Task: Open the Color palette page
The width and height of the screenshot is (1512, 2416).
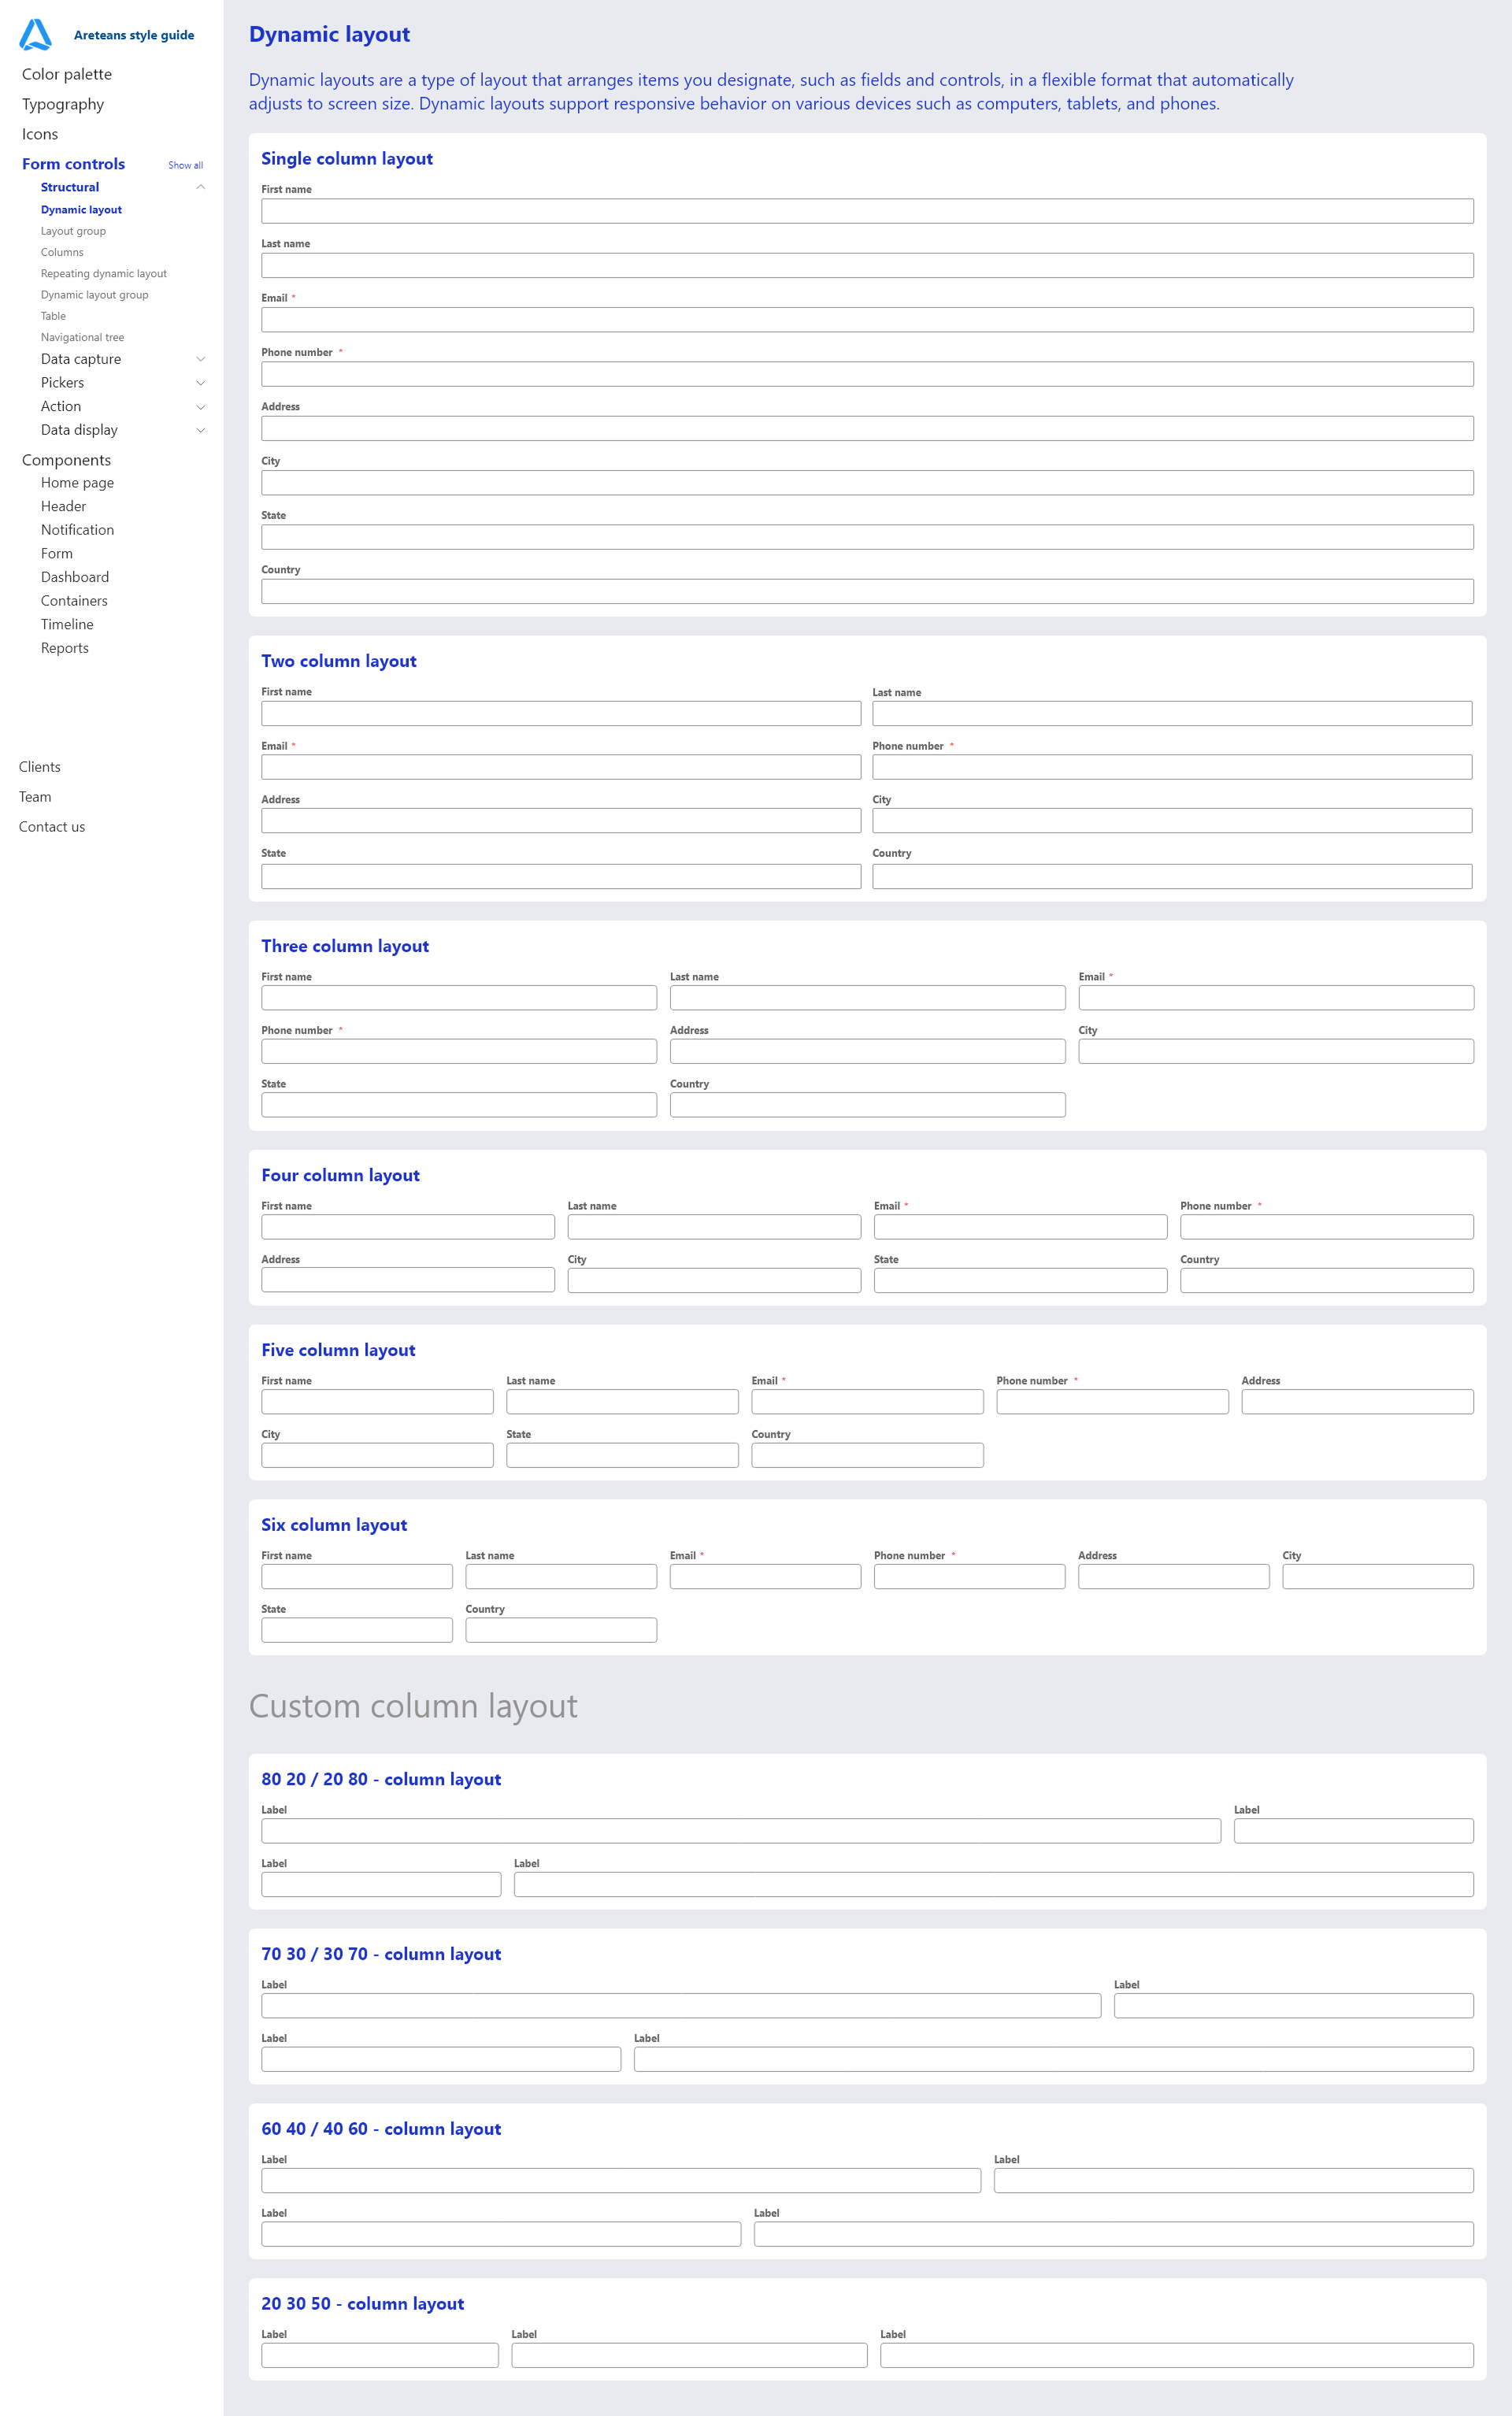Action: [x=67, y=74]
